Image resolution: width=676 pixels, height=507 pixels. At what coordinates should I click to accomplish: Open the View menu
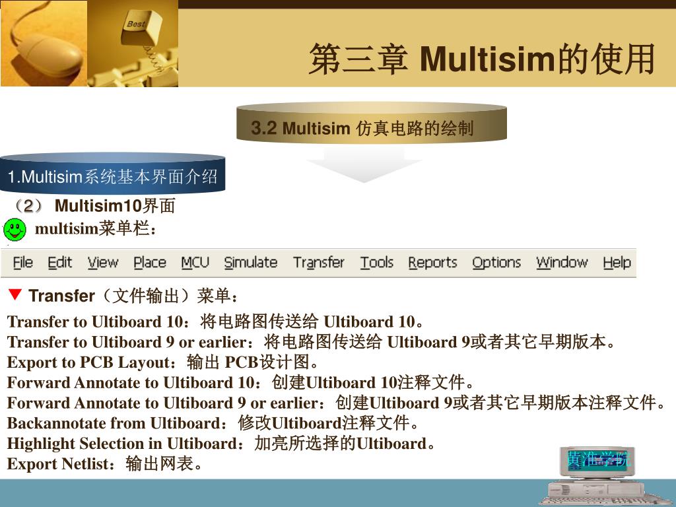(x=102, y=262)
